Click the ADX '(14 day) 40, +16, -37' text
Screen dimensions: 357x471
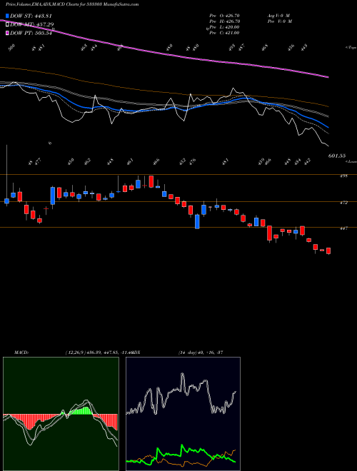pos(200,352)
